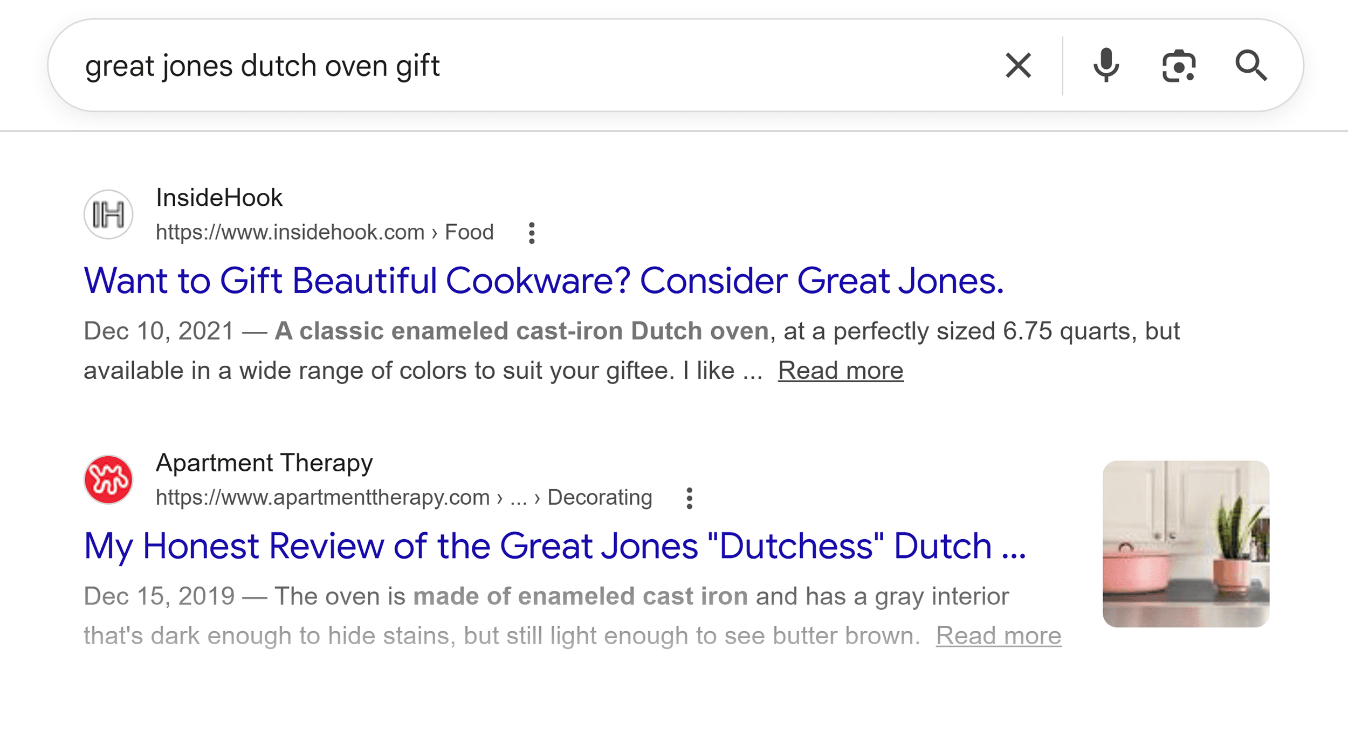Open the three-dot menu for InsideHook result
Image resolution: width=1348 pixels, height=732 pixels.
click(532, 233)
